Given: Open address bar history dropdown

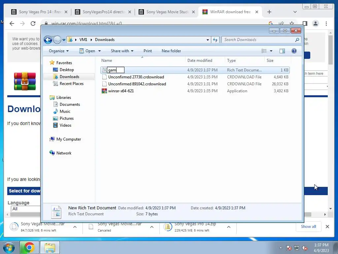Looking at the screenshot, I should [x=208, y=40].
